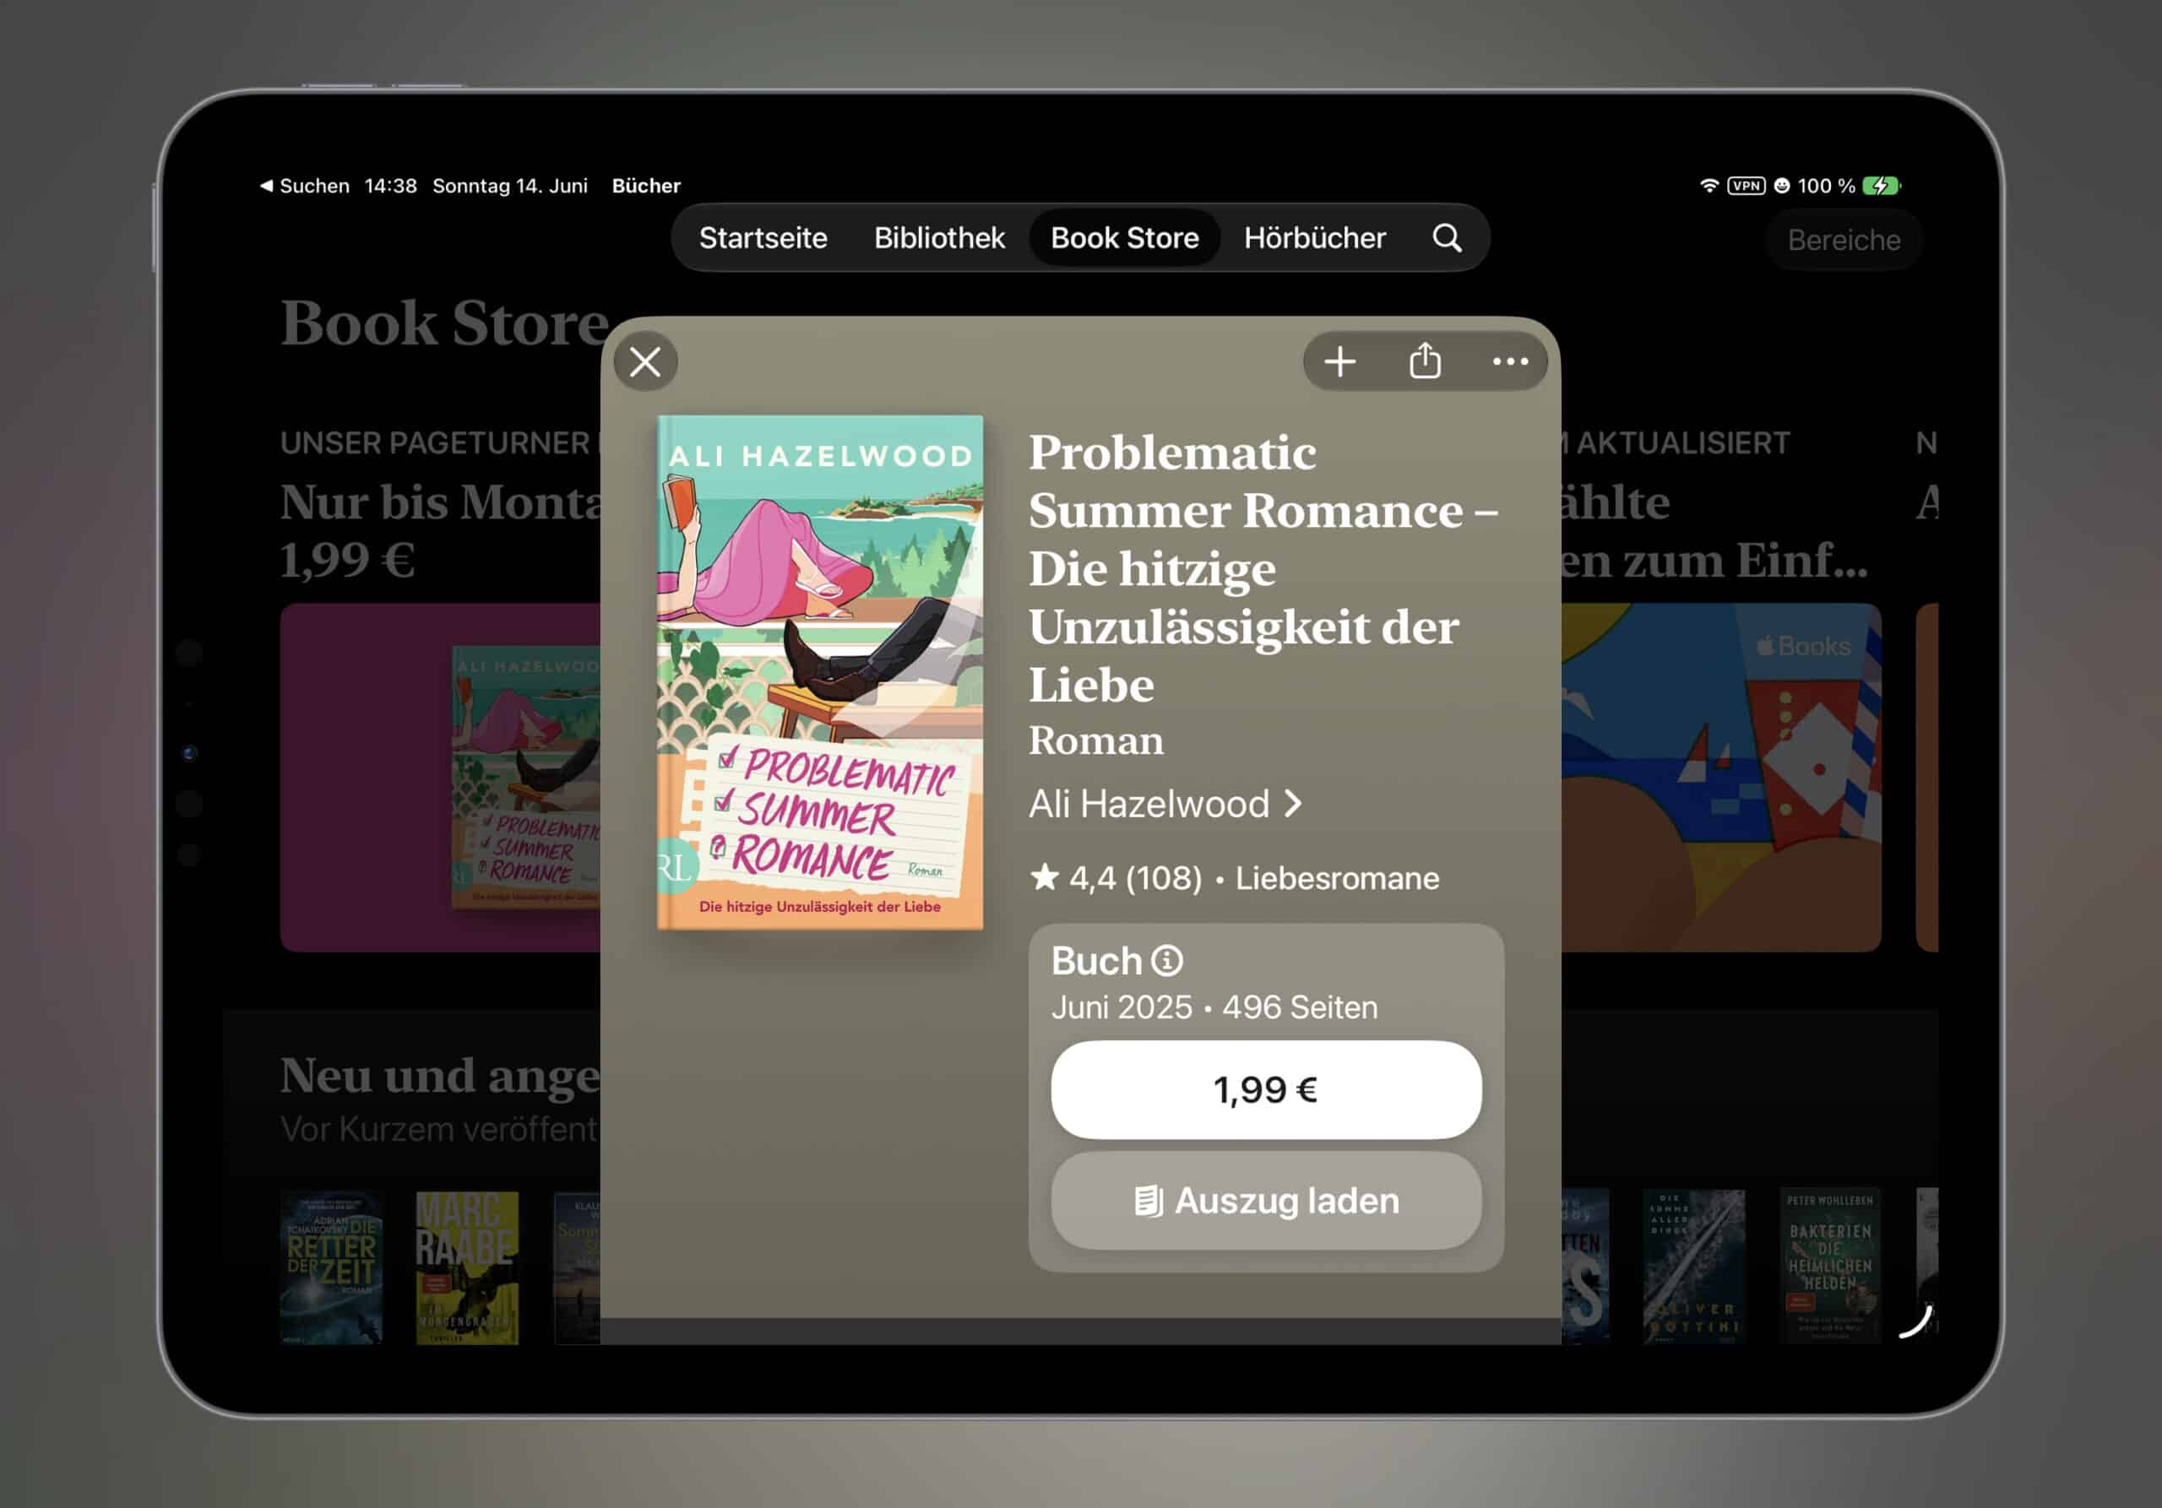Tap the 'Juni 2025 • 496 Seiten' text
Image resolution: width=2162 pixels, height=1508 pixels.
(x=1214, y=1006)
